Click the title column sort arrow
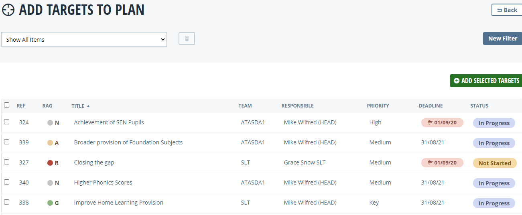This screenshot has height=215, width=522. click(88, 106)
